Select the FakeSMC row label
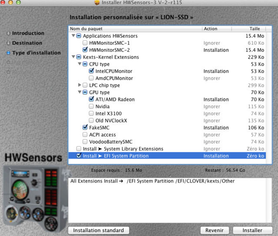Screen dimensions: 278x236 pyautogui.click(x=99, y=128)
